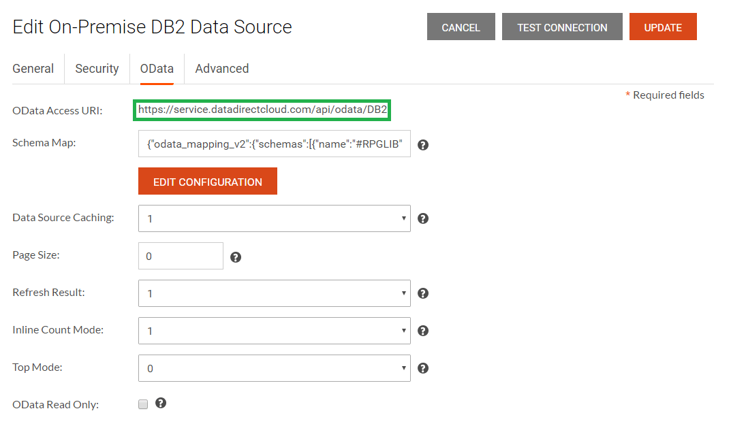Switch to the Security tab
This screenshot has height=443, width=731.
pos(97,69)
